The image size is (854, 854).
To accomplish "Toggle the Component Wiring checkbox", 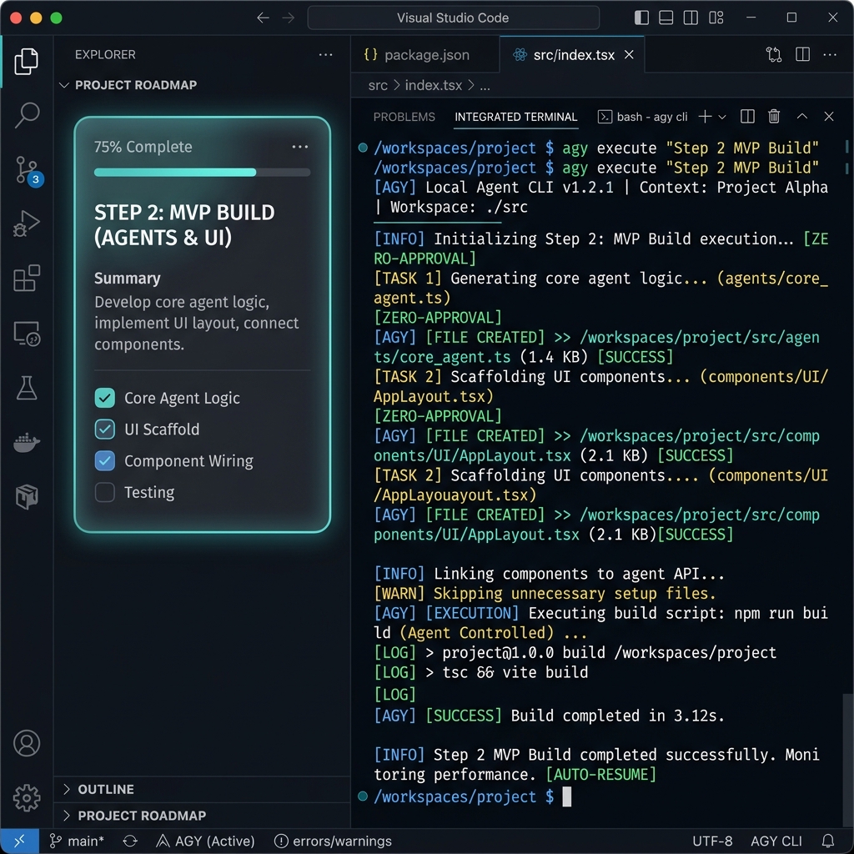I will (104, 460).
